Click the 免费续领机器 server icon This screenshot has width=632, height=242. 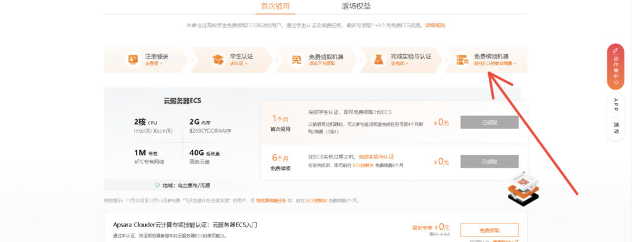[x=462, y=60]
